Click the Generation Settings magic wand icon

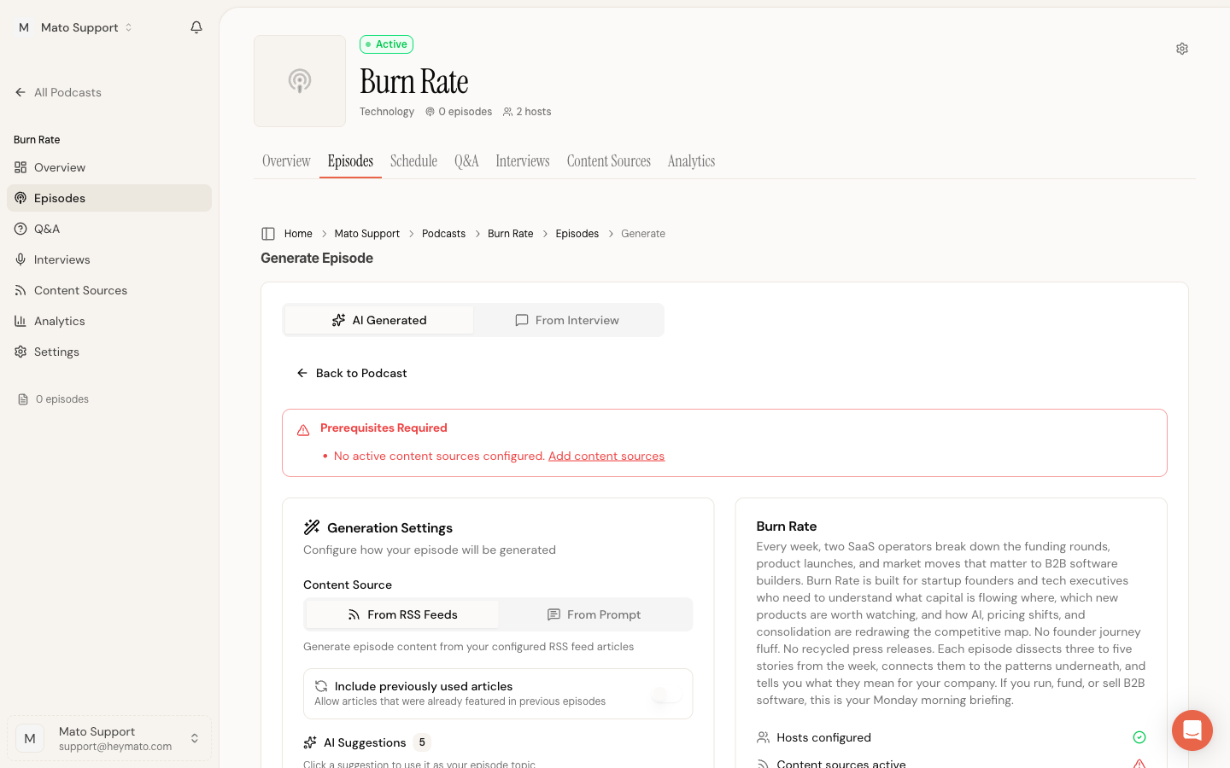pyautogui.click(x=312, y=527)
